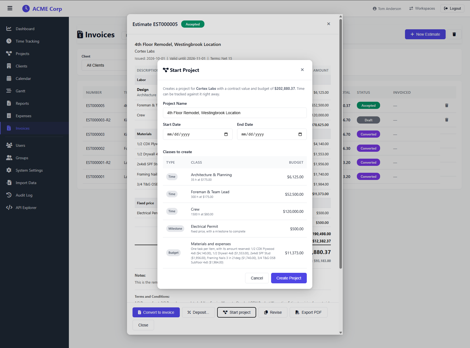This screenshot has width=470, height=348.
Task: Click the API Explorer code icon
Action: coord(9,208)
